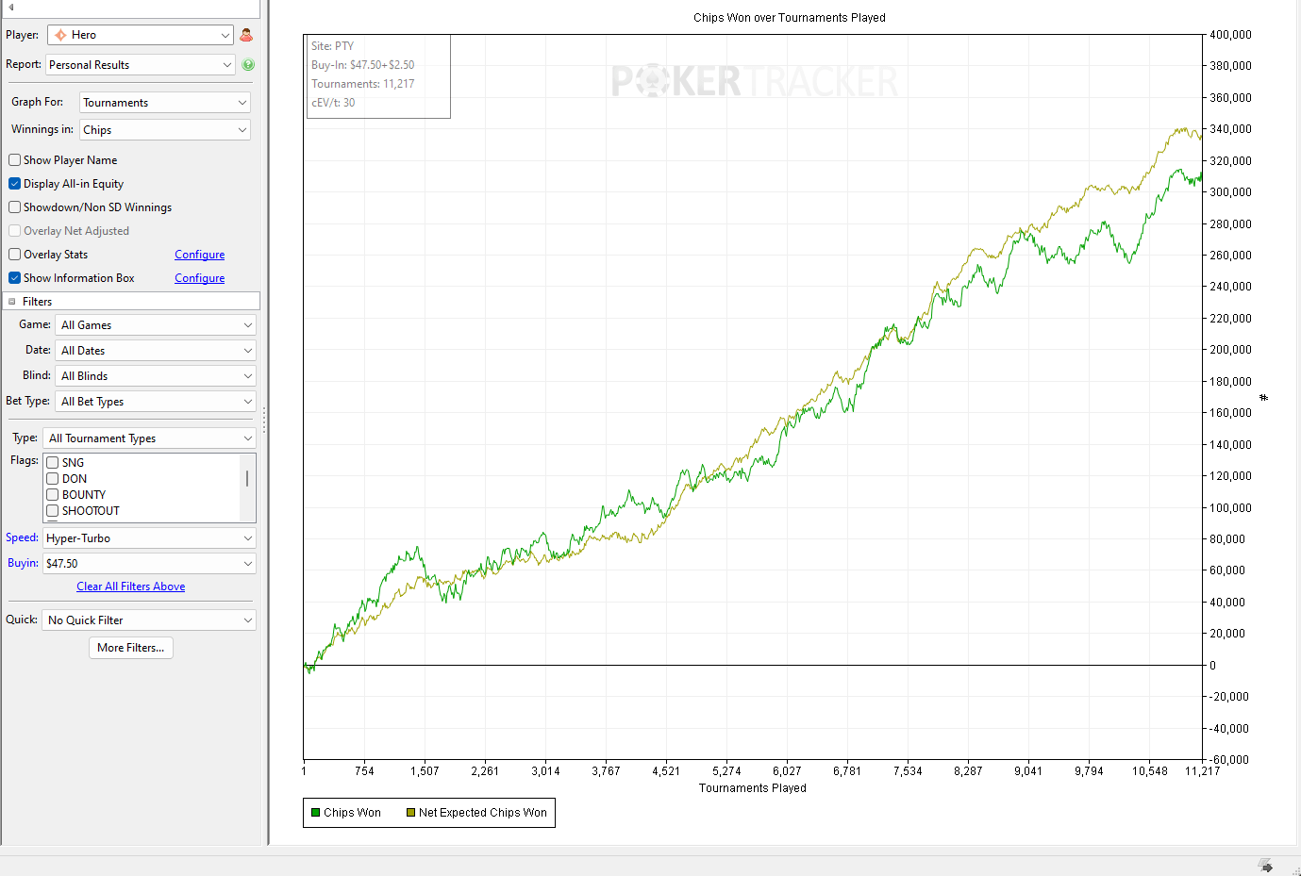The height and width of the screenshot is (876, 1301).
Task: Click the Hero diamond icon in Player field
Action: [x=60, y=35]
